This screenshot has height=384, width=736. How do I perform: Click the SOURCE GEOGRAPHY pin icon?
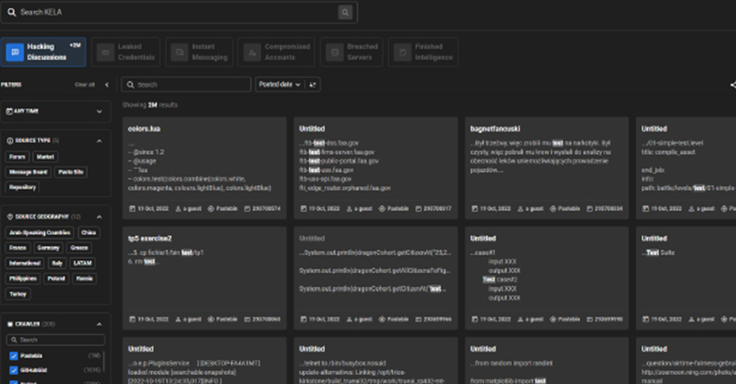[x=10, y=217]
